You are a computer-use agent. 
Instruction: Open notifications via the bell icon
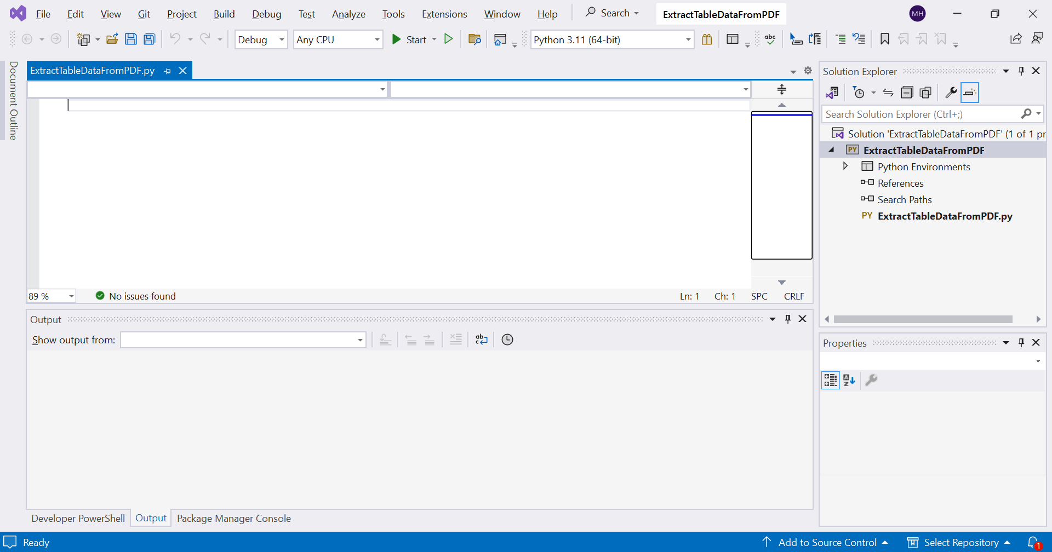click(x=1037, y=542)
